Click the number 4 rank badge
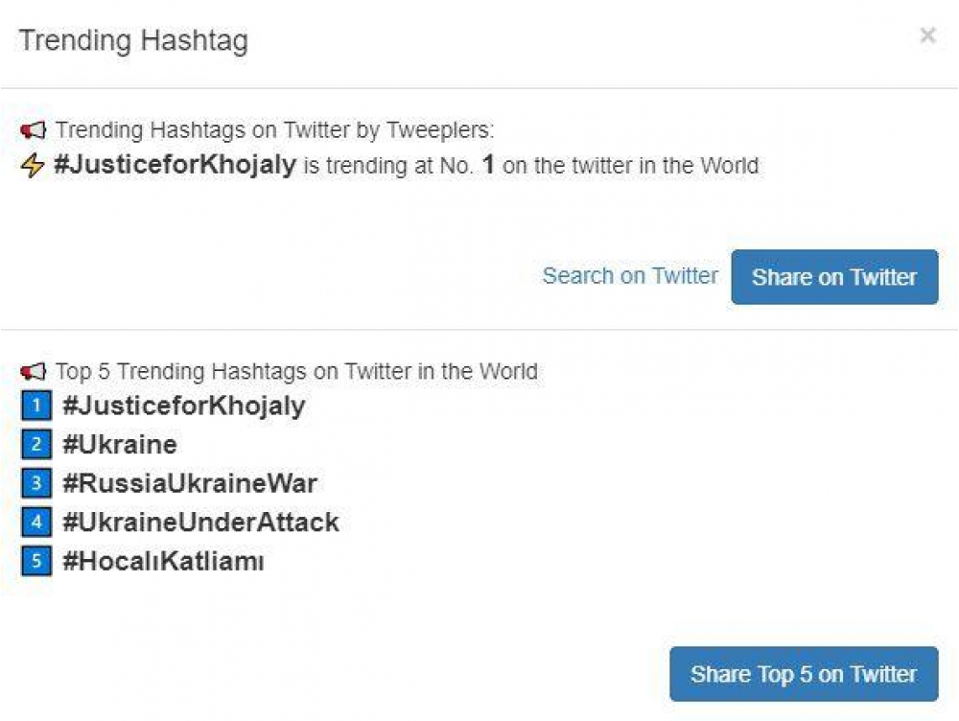 point(35,523)
